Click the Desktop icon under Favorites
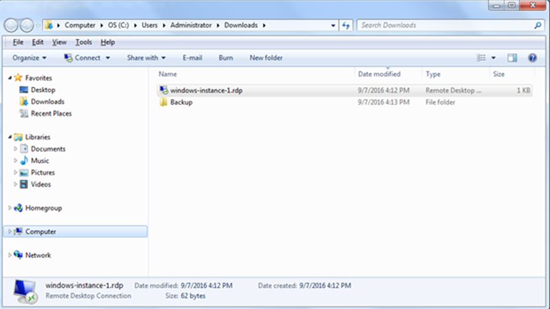This screenshot has width=550, height=309. pyautogui.click(x=24, y=90)
